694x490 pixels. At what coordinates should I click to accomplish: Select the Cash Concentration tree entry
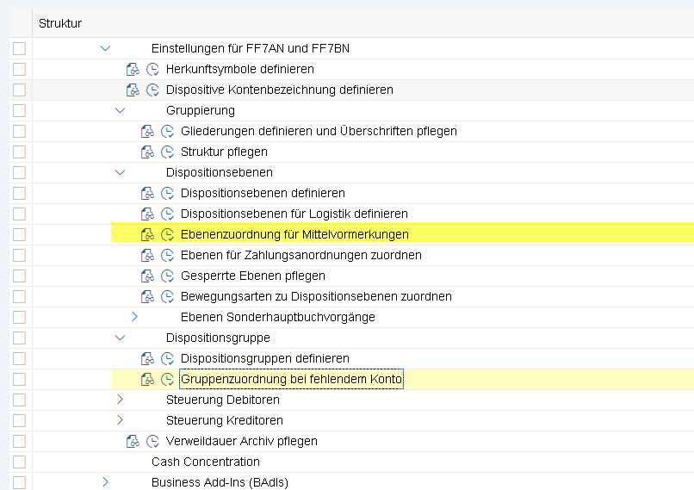pos(199,462)
